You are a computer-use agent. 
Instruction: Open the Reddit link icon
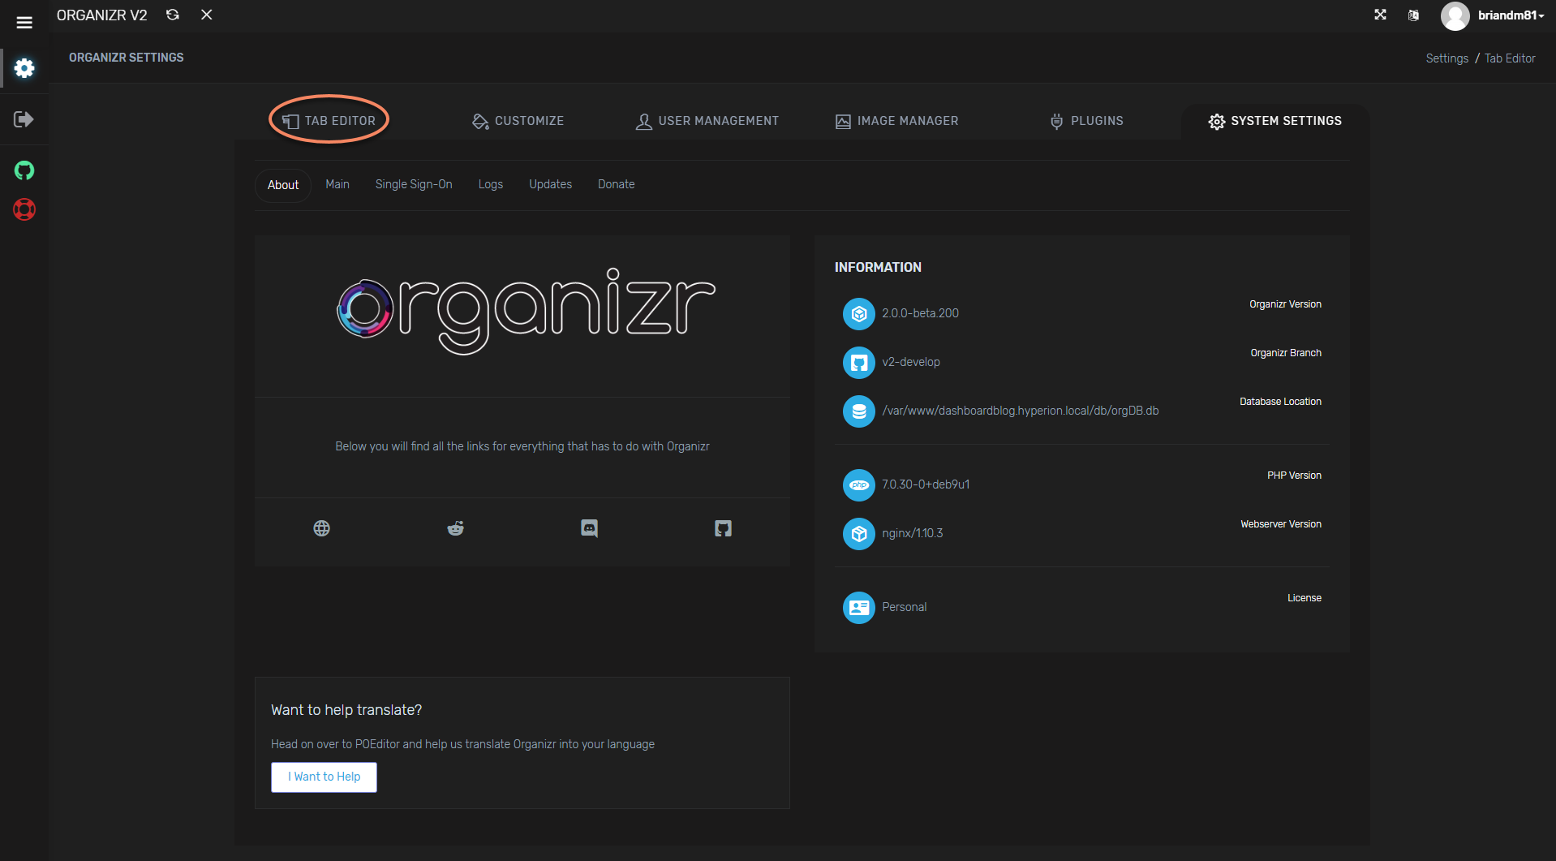point(455,528)
